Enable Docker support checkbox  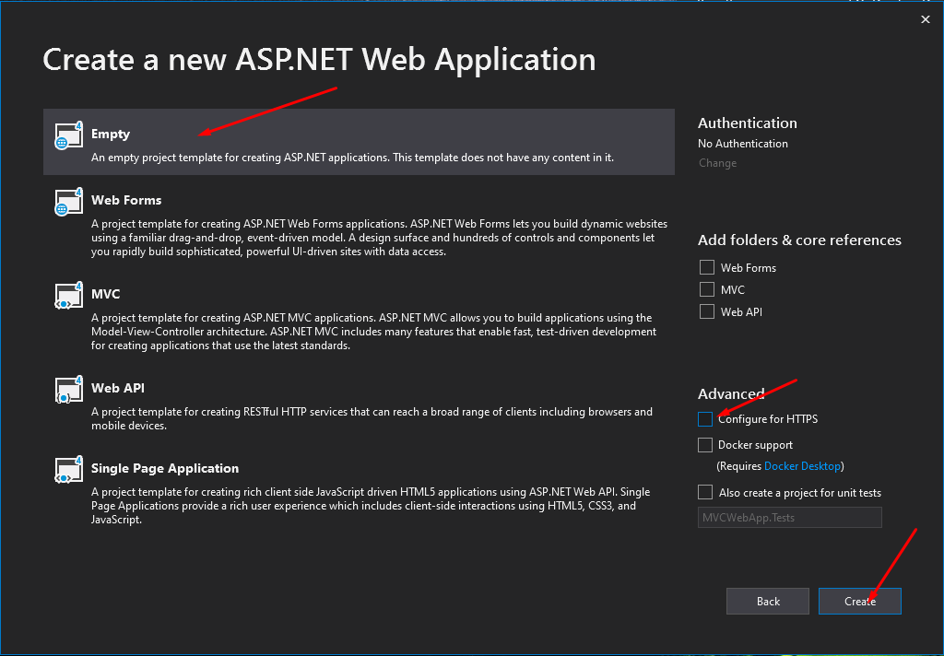click(705, 445)
